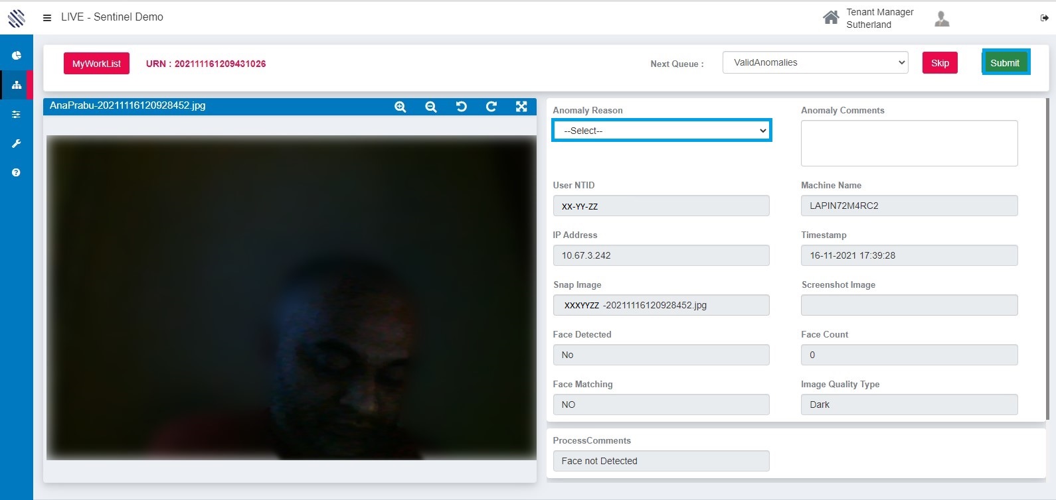Image resolution: width=1056 pixels, height=500 pixels.
Task: Open the sliders settings sidebar icon
Action: point(17,114)
